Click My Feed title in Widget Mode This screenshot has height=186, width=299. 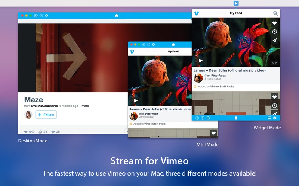[236, 13]
